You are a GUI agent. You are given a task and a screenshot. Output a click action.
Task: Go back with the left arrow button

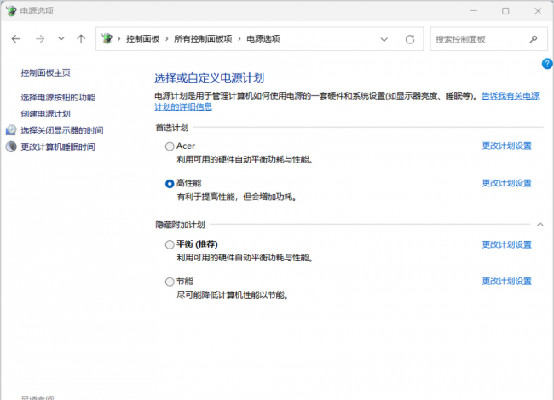(x=16, y=39)
